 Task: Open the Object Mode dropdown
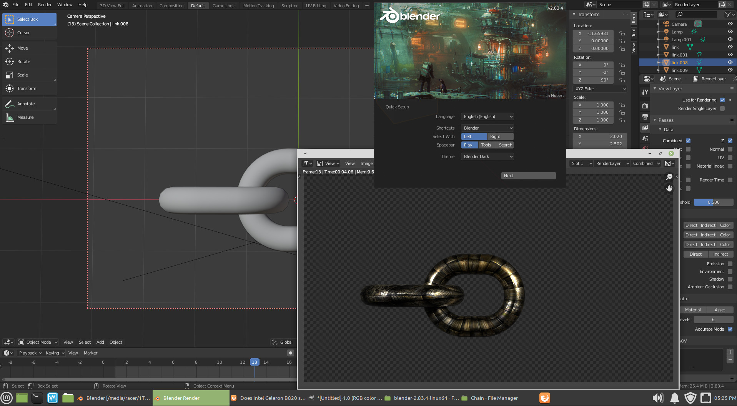[x=38, y=342]
